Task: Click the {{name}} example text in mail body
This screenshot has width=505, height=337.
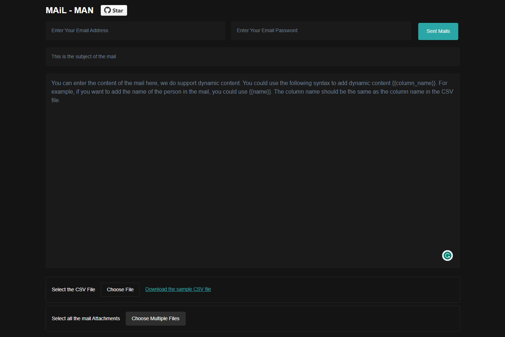Action: pyautogui.click(x=260, y=91)
